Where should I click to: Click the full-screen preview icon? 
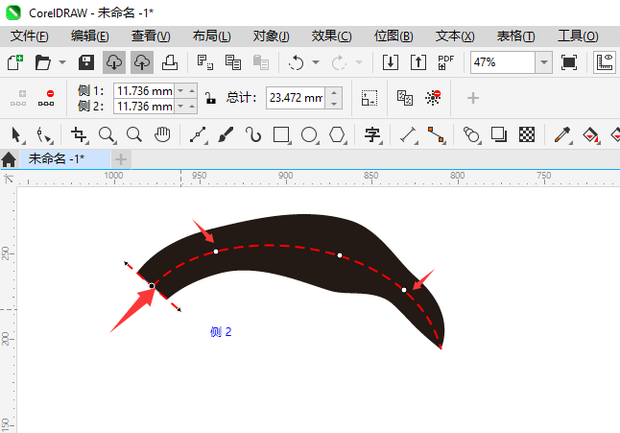coord(568,62)
